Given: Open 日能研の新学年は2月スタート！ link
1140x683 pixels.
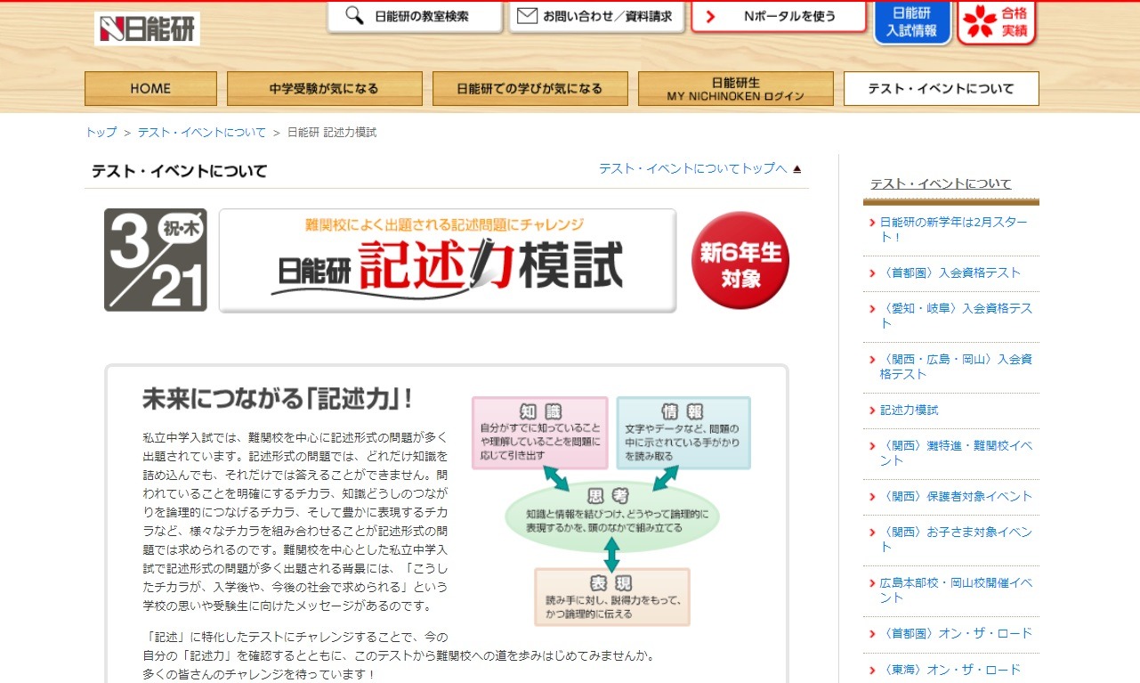Looking at the screenshot, I should pyautogui.click(x=953, y=230).
